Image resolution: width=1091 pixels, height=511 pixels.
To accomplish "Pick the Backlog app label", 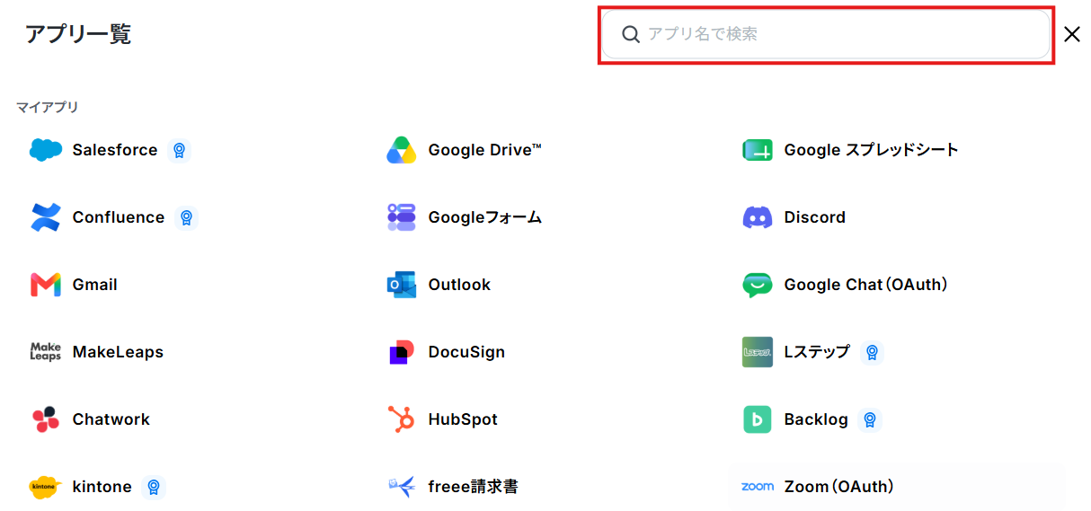I will (x=816, y=419).
